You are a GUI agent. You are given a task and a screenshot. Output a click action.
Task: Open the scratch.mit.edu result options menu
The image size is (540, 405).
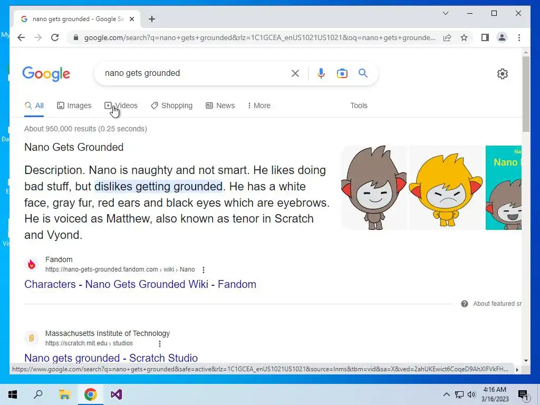pos(159,343)
